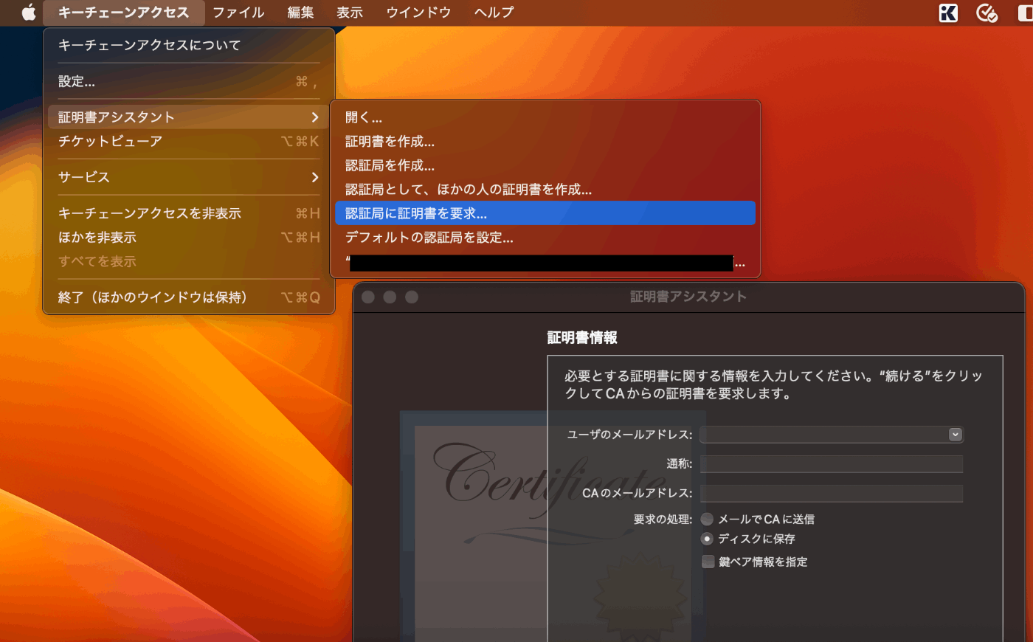The width and height of the screenshot is (1033, 642).
Task: Choose 認証局を作成...
Action: tap(545, 165)
